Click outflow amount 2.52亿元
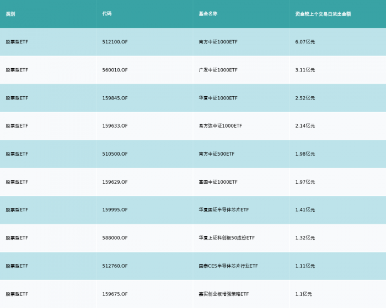The width and height of the screenshot is (386, 308). (x=305, y=98)
